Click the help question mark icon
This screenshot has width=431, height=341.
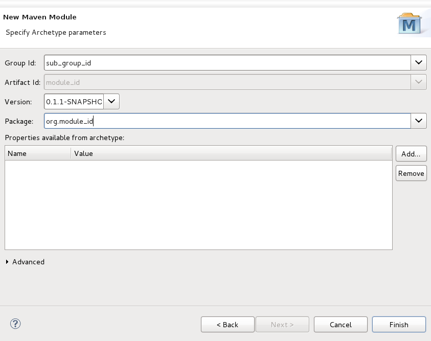click(15, 324)
